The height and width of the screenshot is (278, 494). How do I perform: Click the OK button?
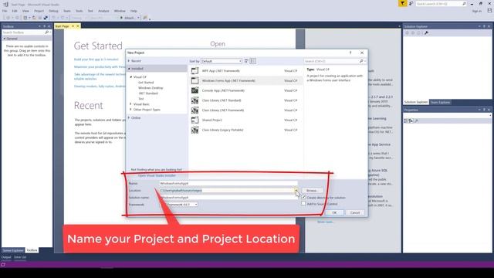[334, 213]
